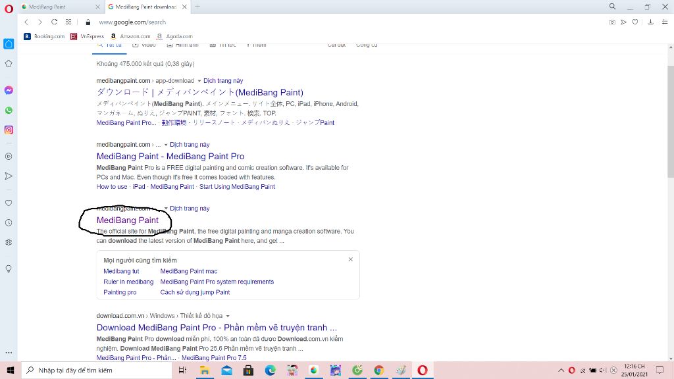Open the downloads toolbar icon
Image resolution: width=674 pixels, height=379 pixels.
tap(651, 22)
